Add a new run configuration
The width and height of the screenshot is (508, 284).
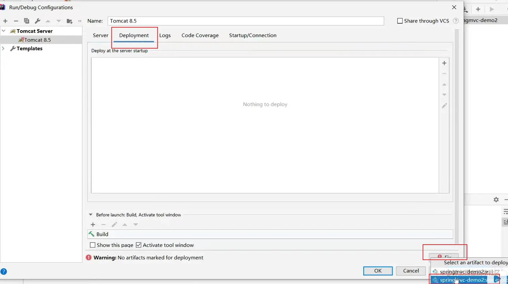coord(5,21)
